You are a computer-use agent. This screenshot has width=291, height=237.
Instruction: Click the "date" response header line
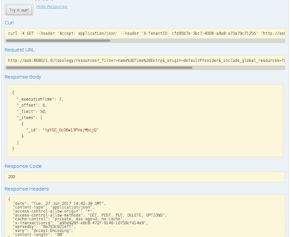coord(59,203)
